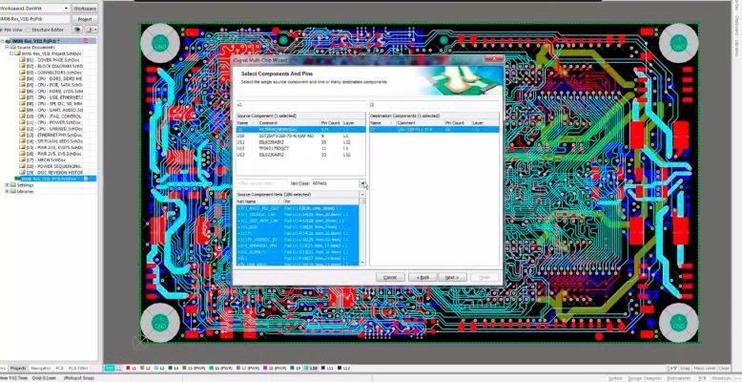This screenshot has height=382, width=742.
Task: Click the red project-modified icon on root row
Action: [86, 41]
